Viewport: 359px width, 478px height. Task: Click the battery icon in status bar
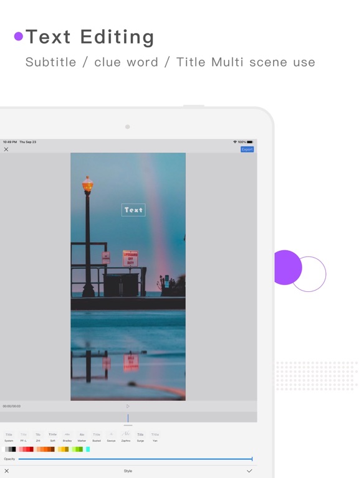click(250, 142)
